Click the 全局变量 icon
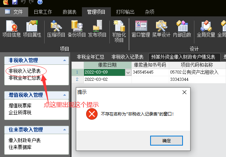The width and height of the screenshot is (226, 157). [x=206, y=29]
